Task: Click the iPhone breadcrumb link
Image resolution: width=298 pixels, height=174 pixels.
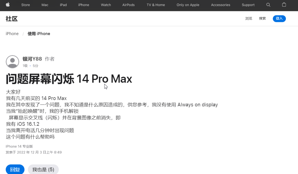Action: [x=12, y=34]
